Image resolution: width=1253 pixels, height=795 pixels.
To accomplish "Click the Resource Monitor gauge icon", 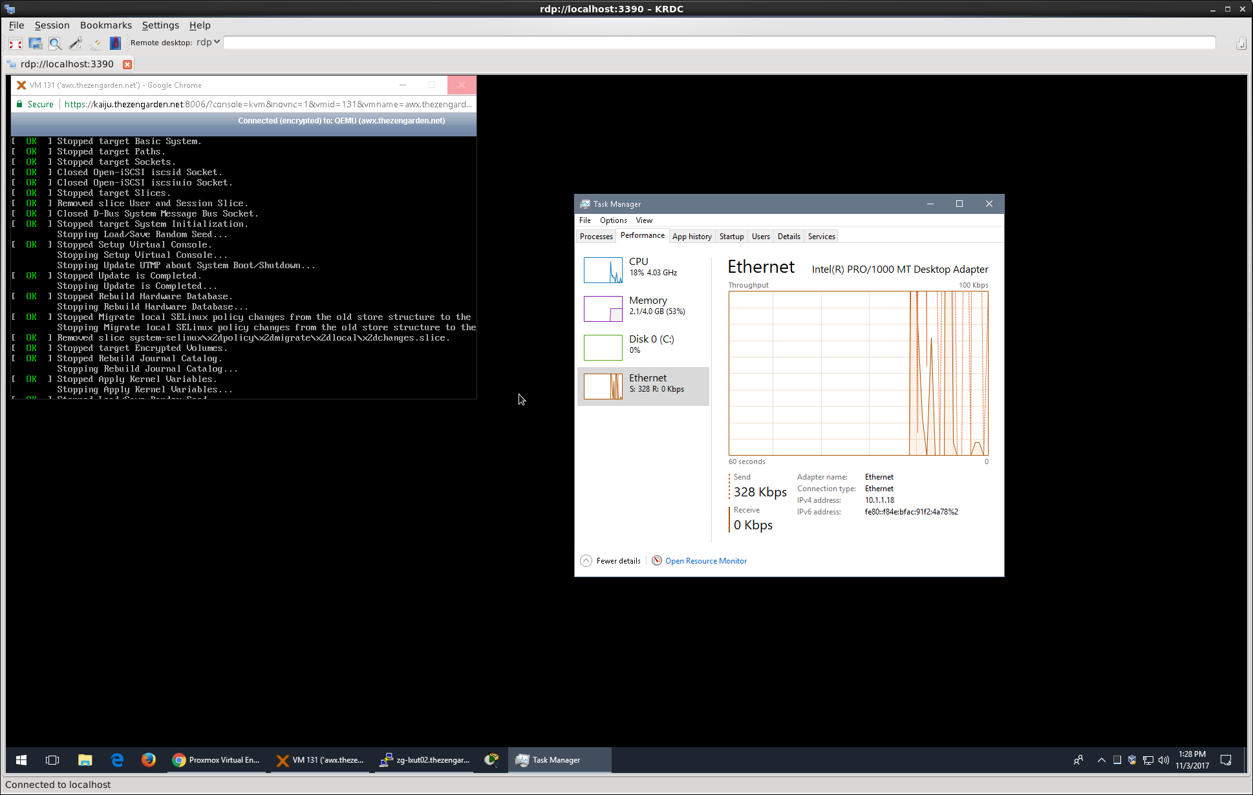I will pos(657,560).
